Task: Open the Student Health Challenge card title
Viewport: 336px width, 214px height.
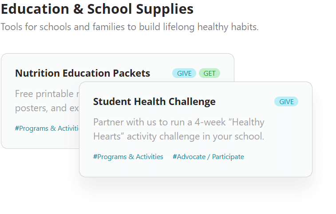Action: point(154,102)
